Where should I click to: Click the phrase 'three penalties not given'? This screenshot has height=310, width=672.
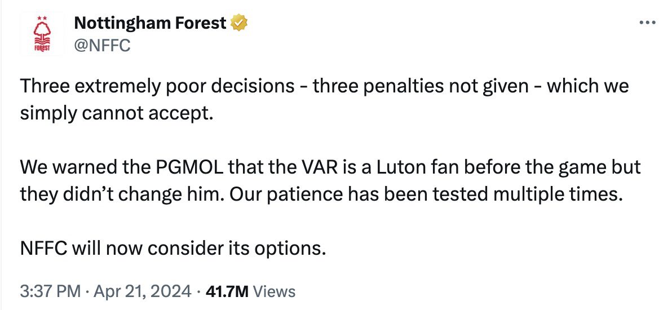click(x=421, y=86)
